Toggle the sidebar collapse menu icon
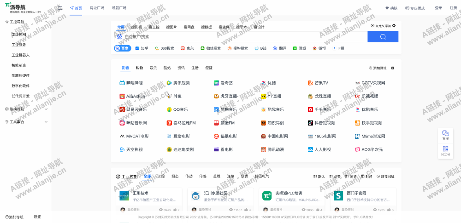Image resolution: width=461 pixels, height=223 pixels. pyautogui.click(x=60, y=8)
